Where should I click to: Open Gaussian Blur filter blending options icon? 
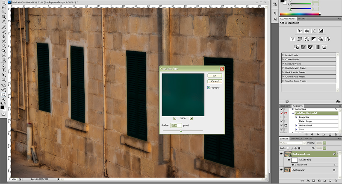(335, 165)
